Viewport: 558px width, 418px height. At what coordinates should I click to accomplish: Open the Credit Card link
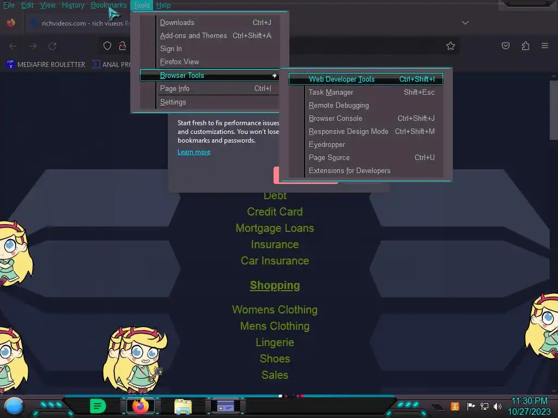[275, 212]
